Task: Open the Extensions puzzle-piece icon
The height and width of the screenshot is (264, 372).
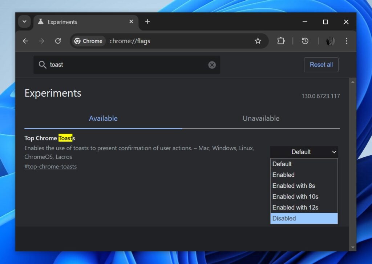Action: [x=281, y=41]
